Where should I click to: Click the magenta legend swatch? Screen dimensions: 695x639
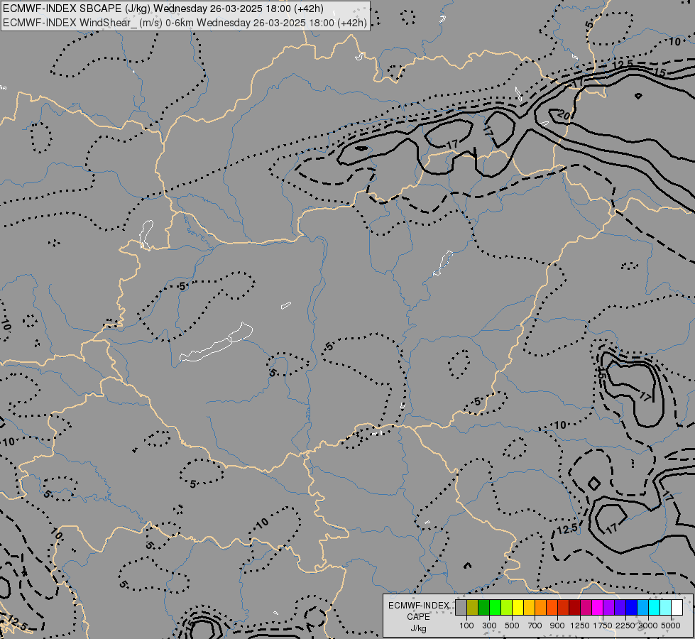597,608
